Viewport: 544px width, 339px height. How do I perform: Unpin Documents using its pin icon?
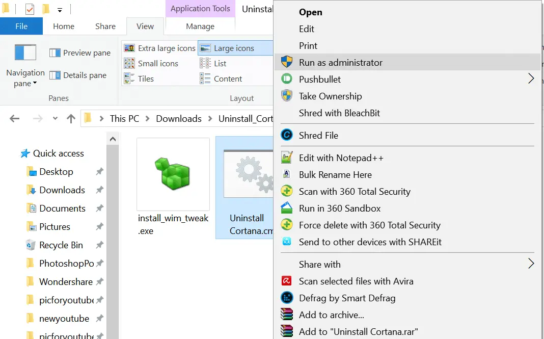pos(99,208)
